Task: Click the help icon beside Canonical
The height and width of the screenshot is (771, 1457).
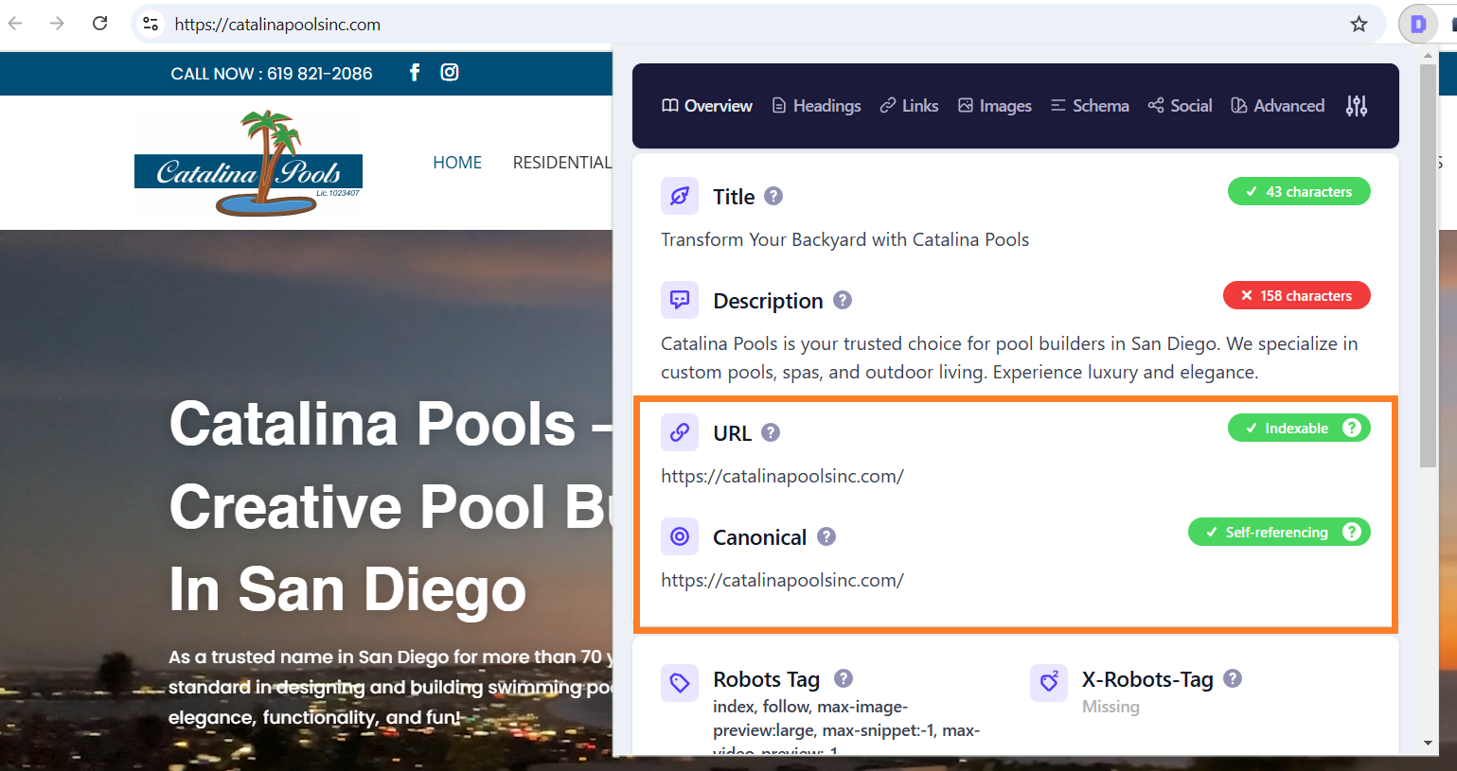Action: tap(826, 536)
